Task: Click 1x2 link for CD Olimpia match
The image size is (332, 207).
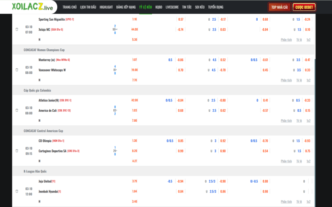Action: click(308, 161)
